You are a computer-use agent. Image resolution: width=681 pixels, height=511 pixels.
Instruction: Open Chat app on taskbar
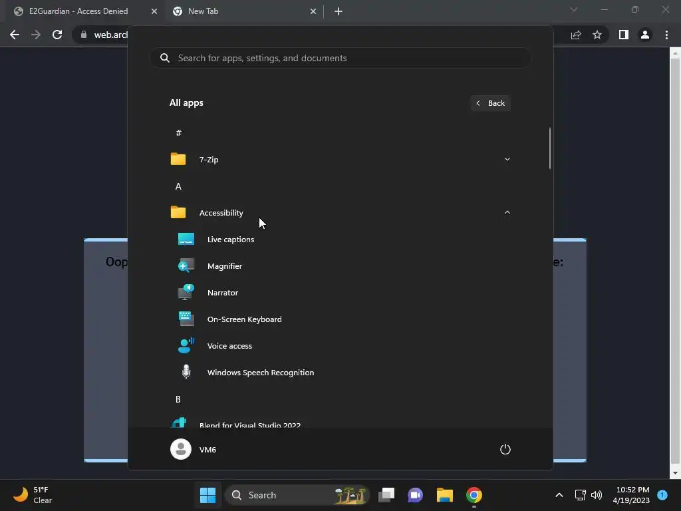coord(415,495)
